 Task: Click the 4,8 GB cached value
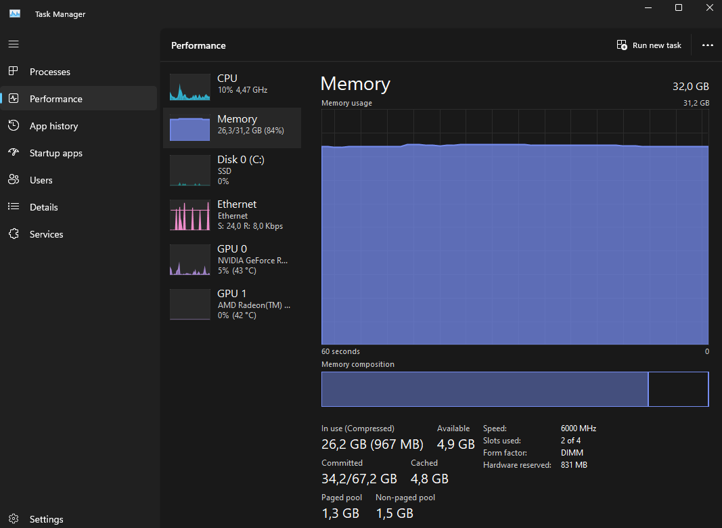pos(429,479)
